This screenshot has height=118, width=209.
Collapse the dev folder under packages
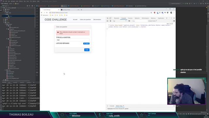pyautogui.click(x=7, y=26)
